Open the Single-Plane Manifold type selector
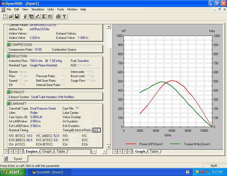 (x=43, y=65)
